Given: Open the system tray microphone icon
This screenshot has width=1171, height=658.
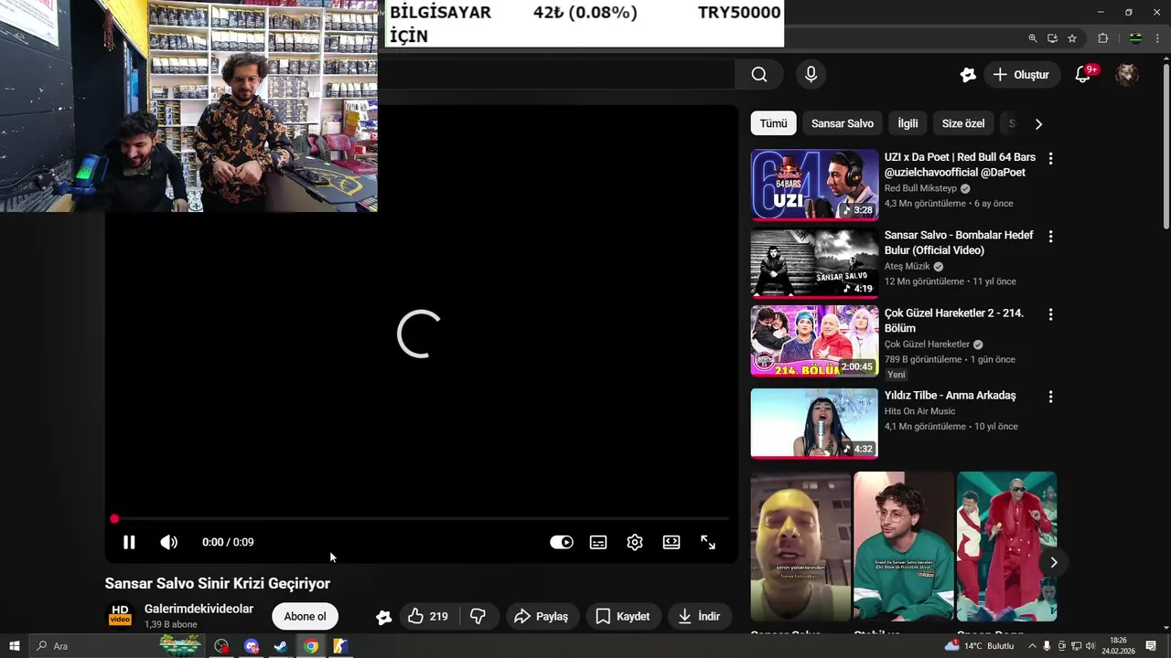Looking at the screenshot, I should point(1047,646).
